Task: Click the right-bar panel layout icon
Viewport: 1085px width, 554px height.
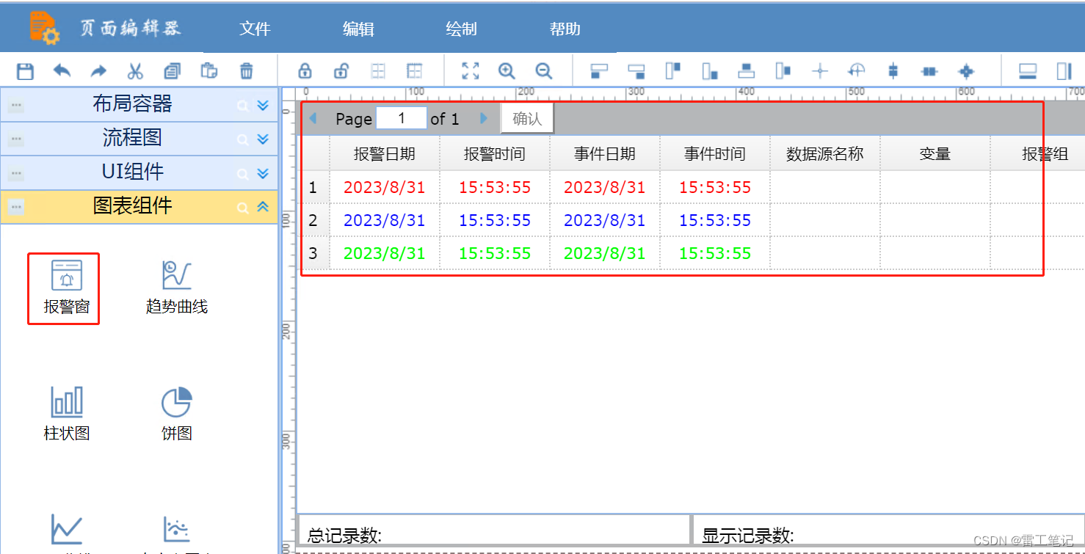Action: [x=1064, y=71]
